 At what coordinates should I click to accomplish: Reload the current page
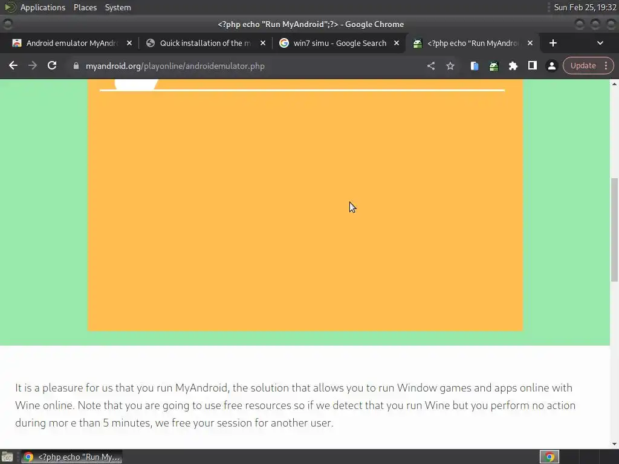coord(52,65)
